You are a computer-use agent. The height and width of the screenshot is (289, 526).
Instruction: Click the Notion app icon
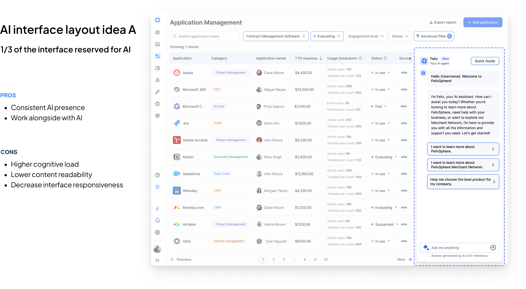[177, 157]
